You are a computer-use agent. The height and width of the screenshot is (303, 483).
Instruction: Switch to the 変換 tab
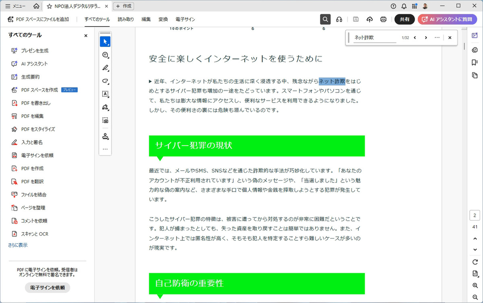tap(163, 19)
